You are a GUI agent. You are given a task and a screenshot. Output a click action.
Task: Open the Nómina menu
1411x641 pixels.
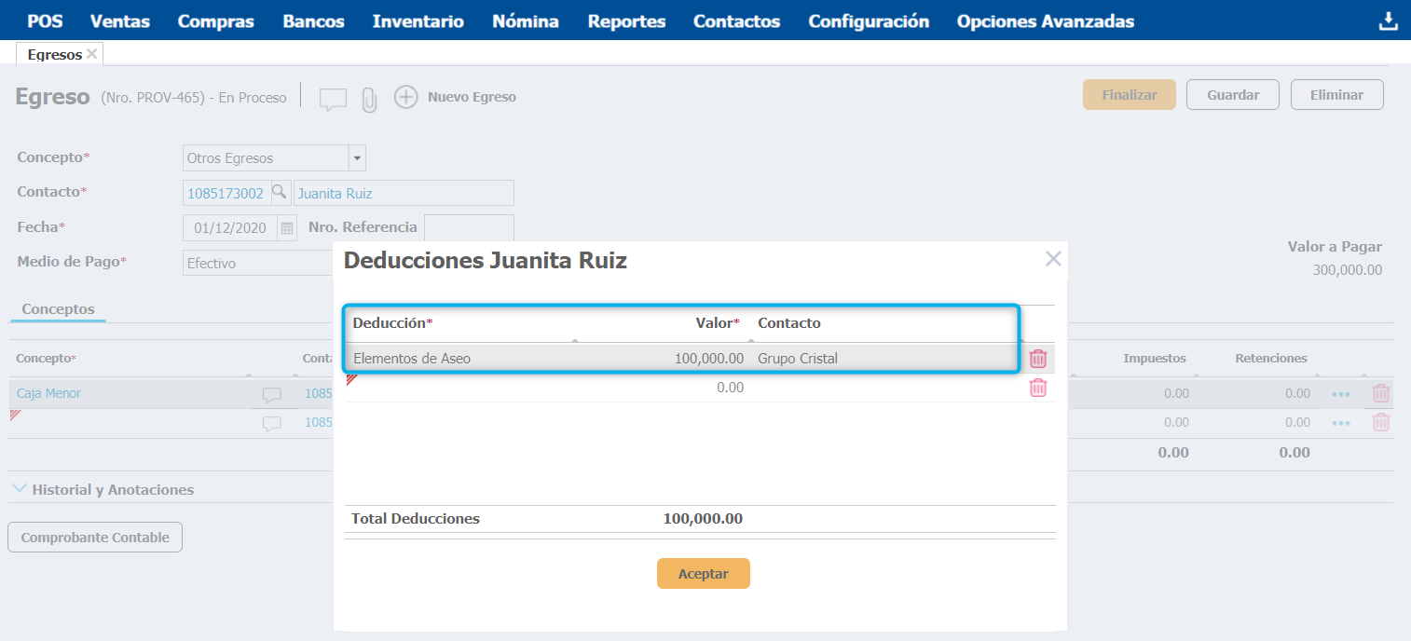pos(526,20)
